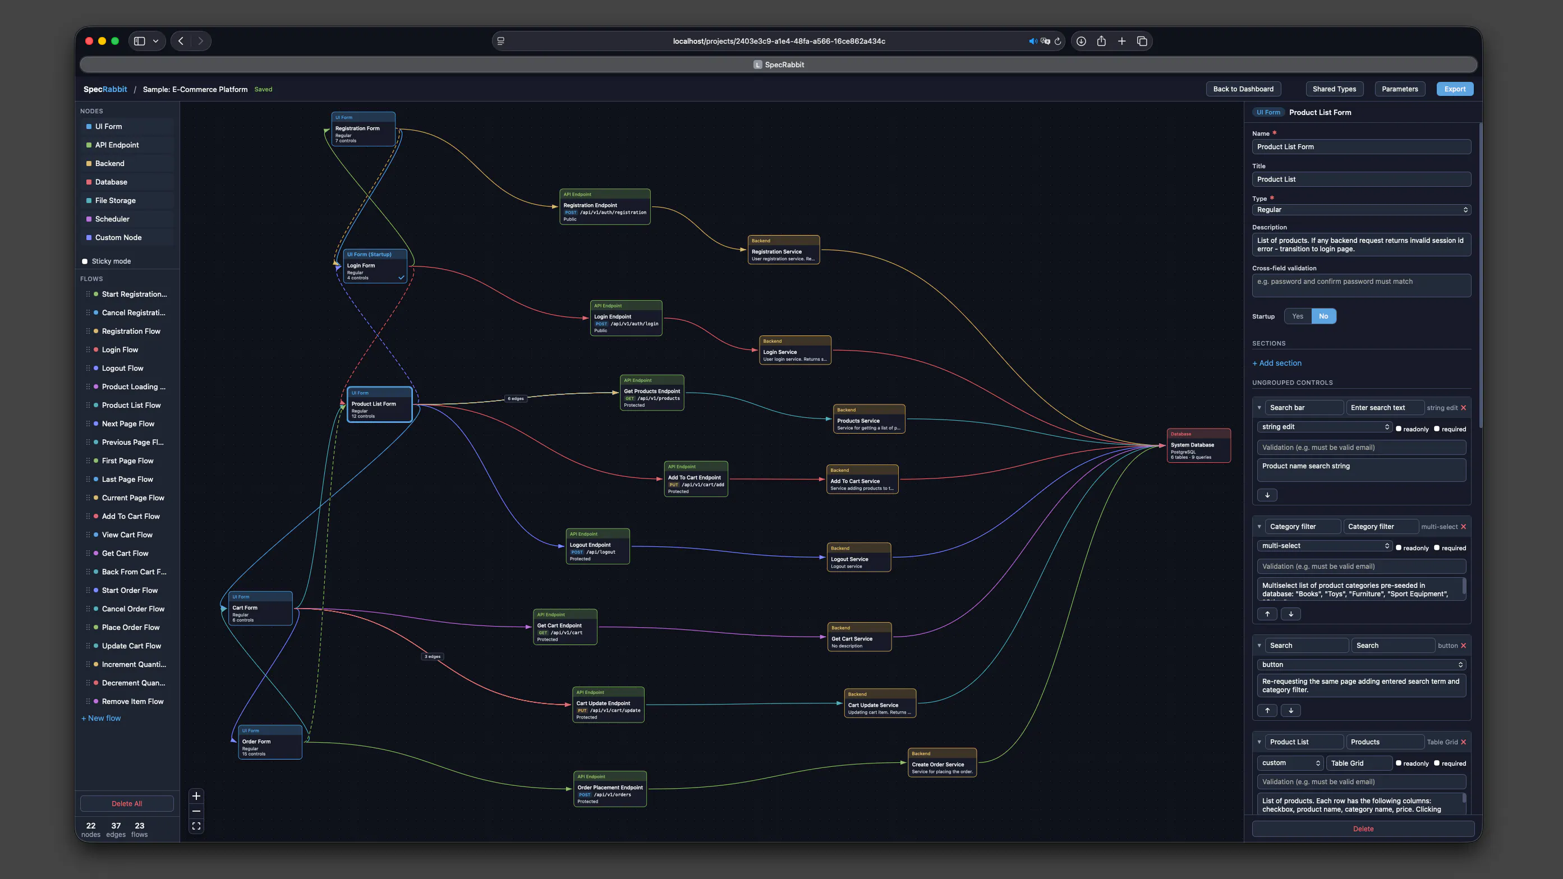Add a Scheduler node

click(x=127, y=219)
